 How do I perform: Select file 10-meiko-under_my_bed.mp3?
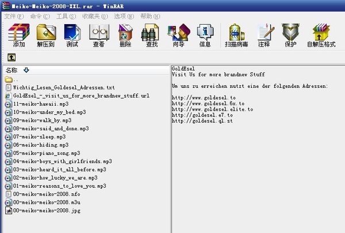coord(49,112)
